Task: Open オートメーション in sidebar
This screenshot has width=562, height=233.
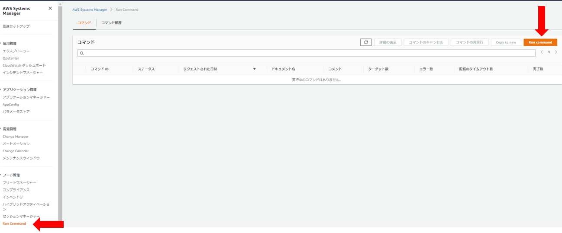Action: [16, 144]
